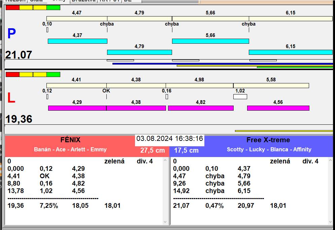Screen dimensions: 335x230
Task: Select the magenta bar labeled 4,82
Action: (x=201, y=108)
